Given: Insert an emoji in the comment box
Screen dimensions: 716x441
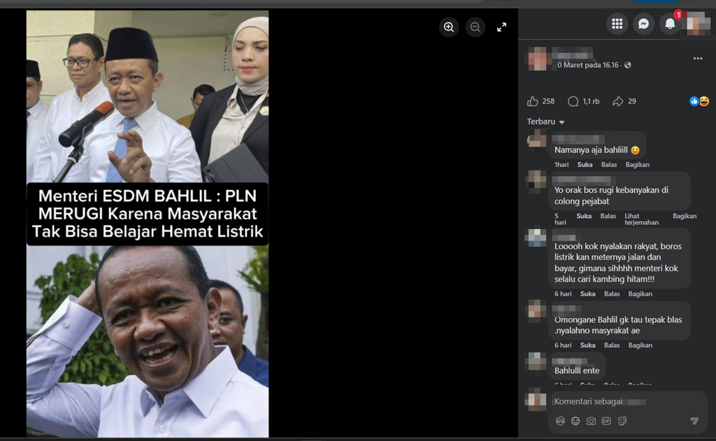Looking at the screenshot, I should pyautogui.click(x=575, y=421).
